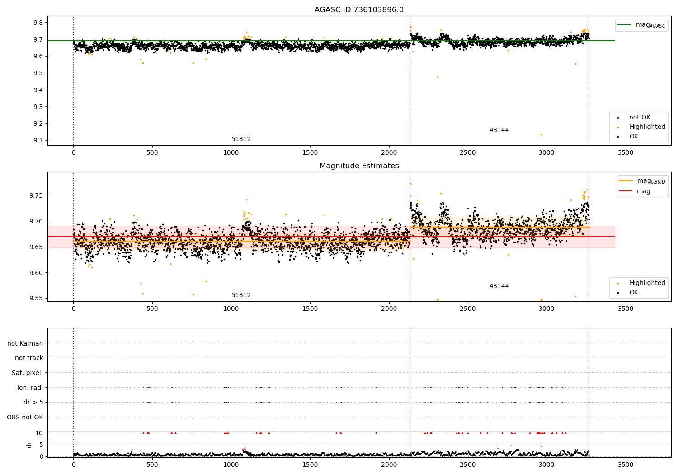Click the "AGASC ID 736103896.0" plot title

pos(359,10)
